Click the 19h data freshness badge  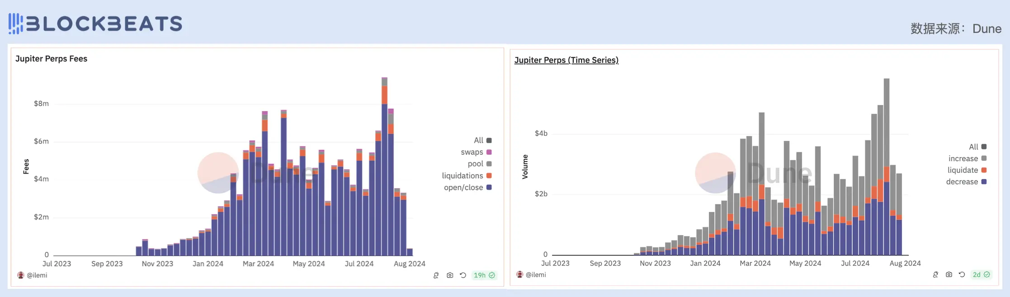(484, 275)
